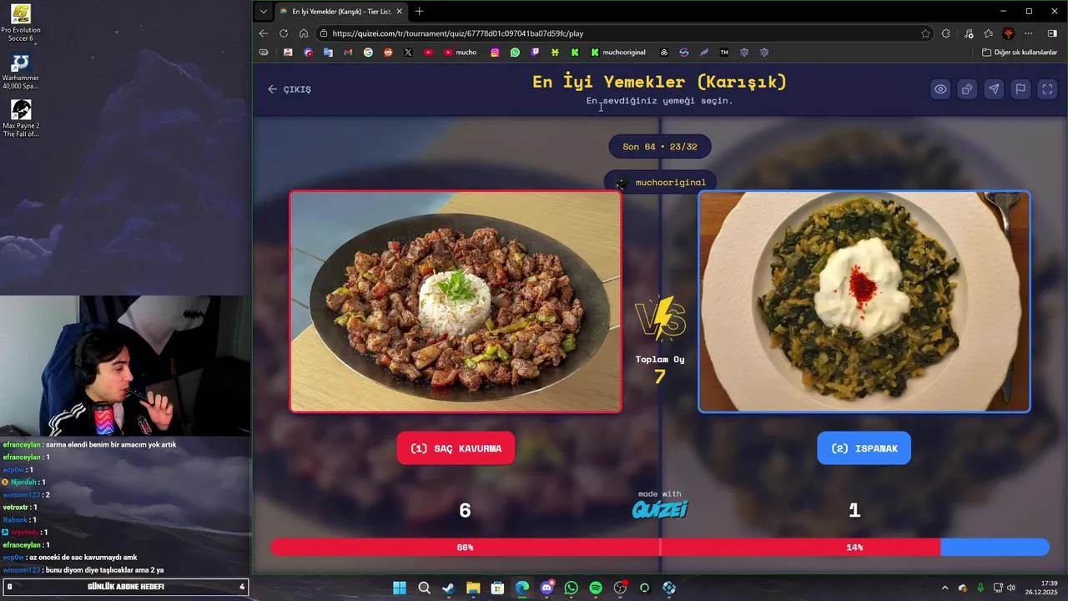Open WhatsApp bookmark in favorites bar
The image size is (1068, 601).
(x=515, y=52)
